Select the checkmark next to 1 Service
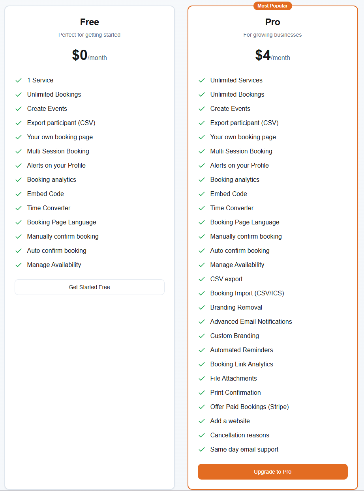This screenshot has width=364, height=491. (19, 80)
